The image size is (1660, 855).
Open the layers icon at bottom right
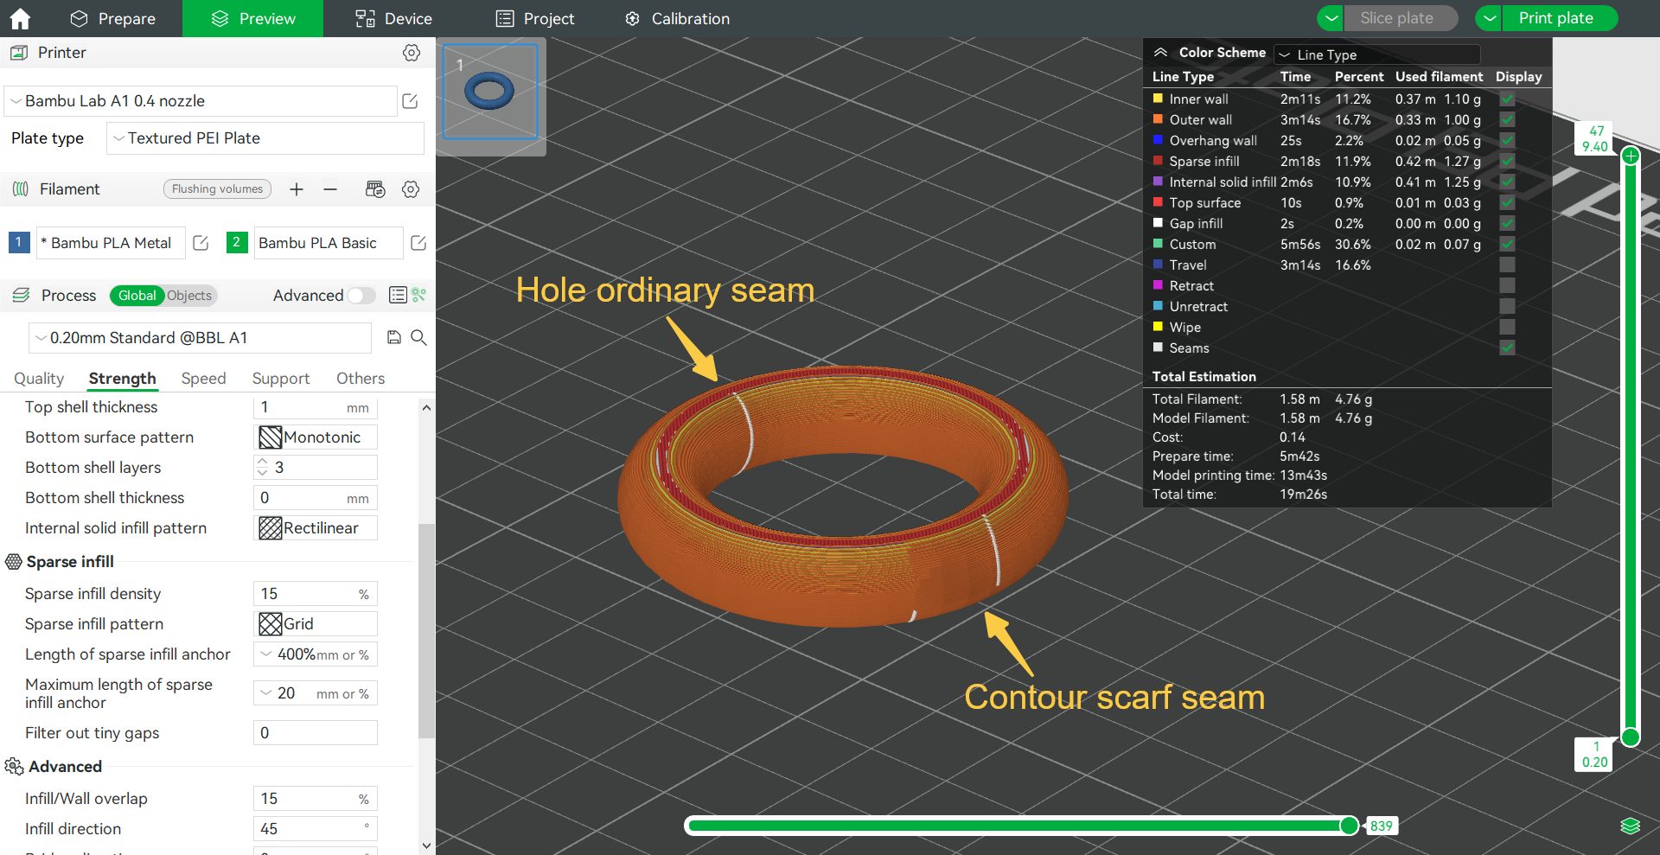tap(1630, 826)
